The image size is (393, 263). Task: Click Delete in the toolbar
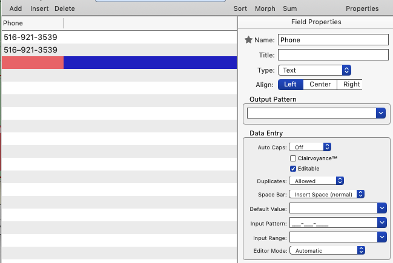click(x=65, y=8)
